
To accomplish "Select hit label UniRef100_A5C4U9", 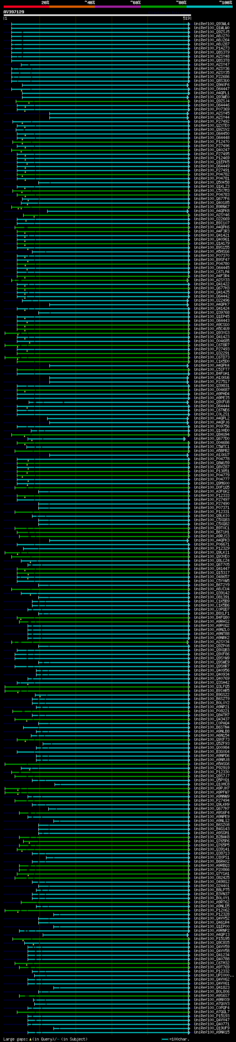I will click(x=211, y=329).
